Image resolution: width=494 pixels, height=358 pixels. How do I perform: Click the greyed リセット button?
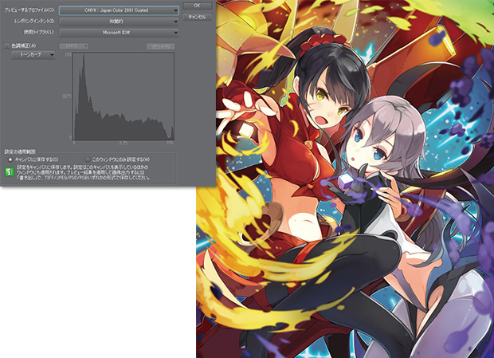160,46
